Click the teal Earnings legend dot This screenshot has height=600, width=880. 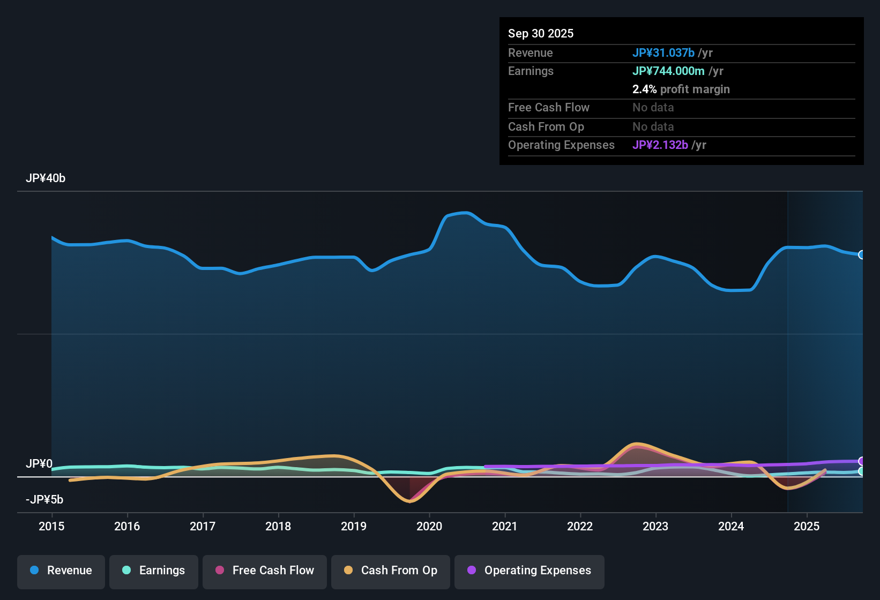(x=126, y=571)
